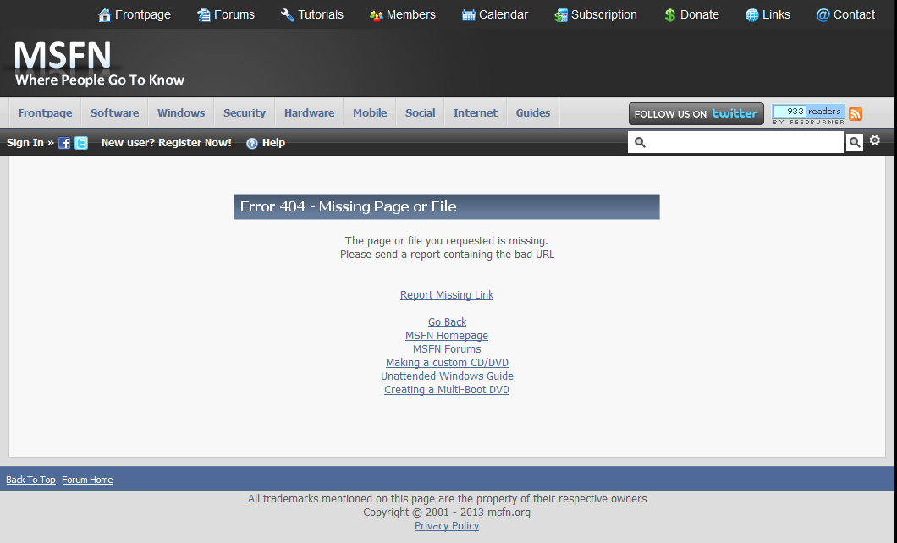Click the Calendar icon in top bar
The height and width of the screenshot is (543, 897).
click(469, 15)
